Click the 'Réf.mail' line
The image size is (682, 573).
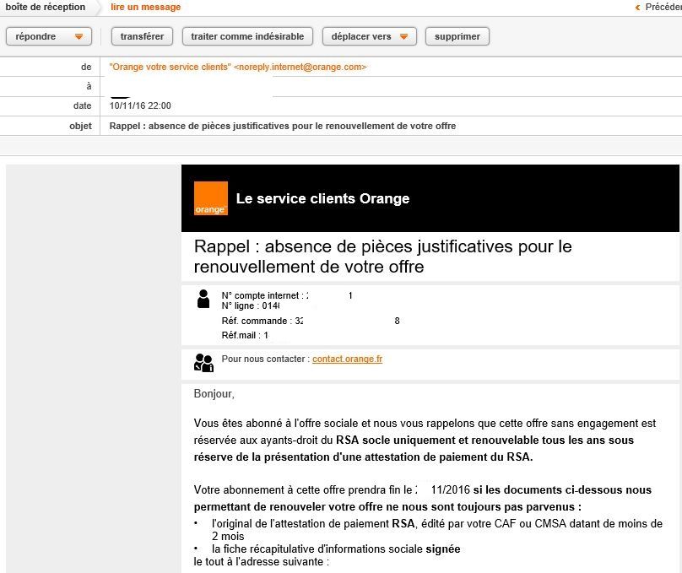(x=245, y=335)
